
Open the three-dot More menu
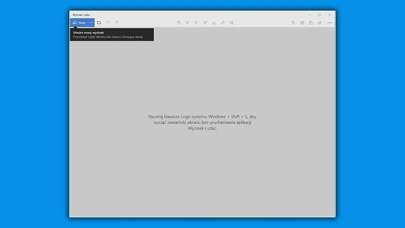click(330, 23)
